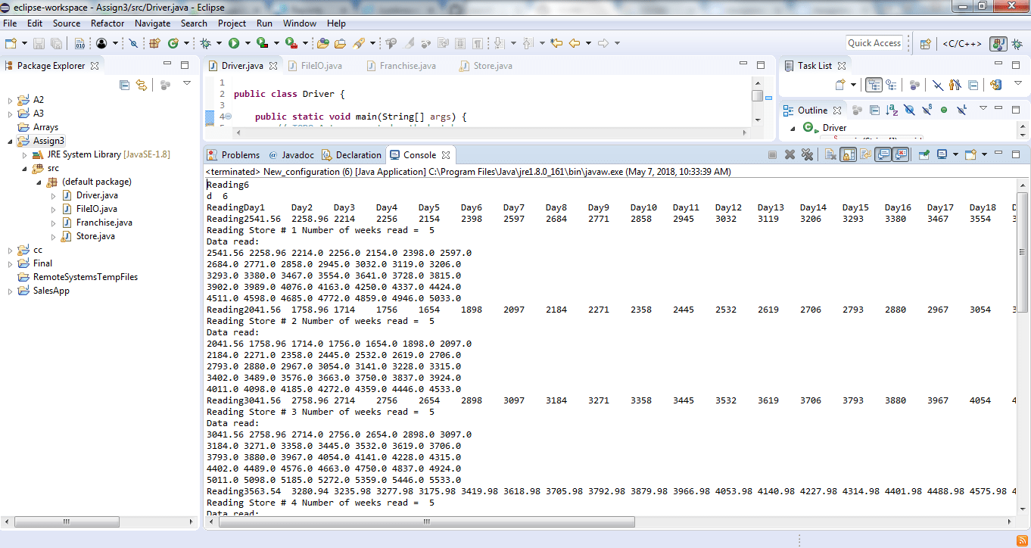Toggle Scroll Lock in Console
Viewport: 1031px width, 548px height.
point(848,154)
